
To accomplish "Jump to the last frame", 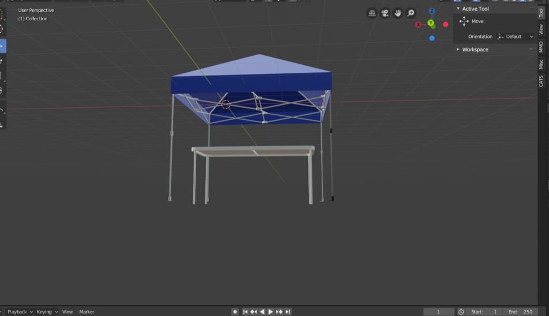I will coord(288,312).
